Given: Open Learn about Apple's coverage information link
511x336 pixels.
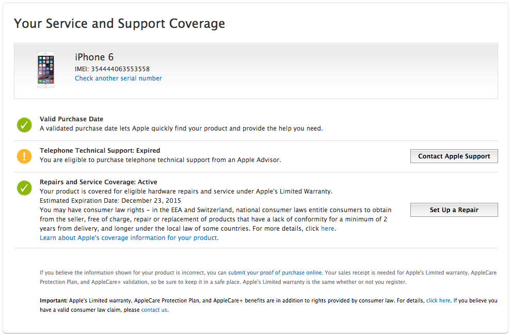Looking at the screenshot, I should (129, 238).
